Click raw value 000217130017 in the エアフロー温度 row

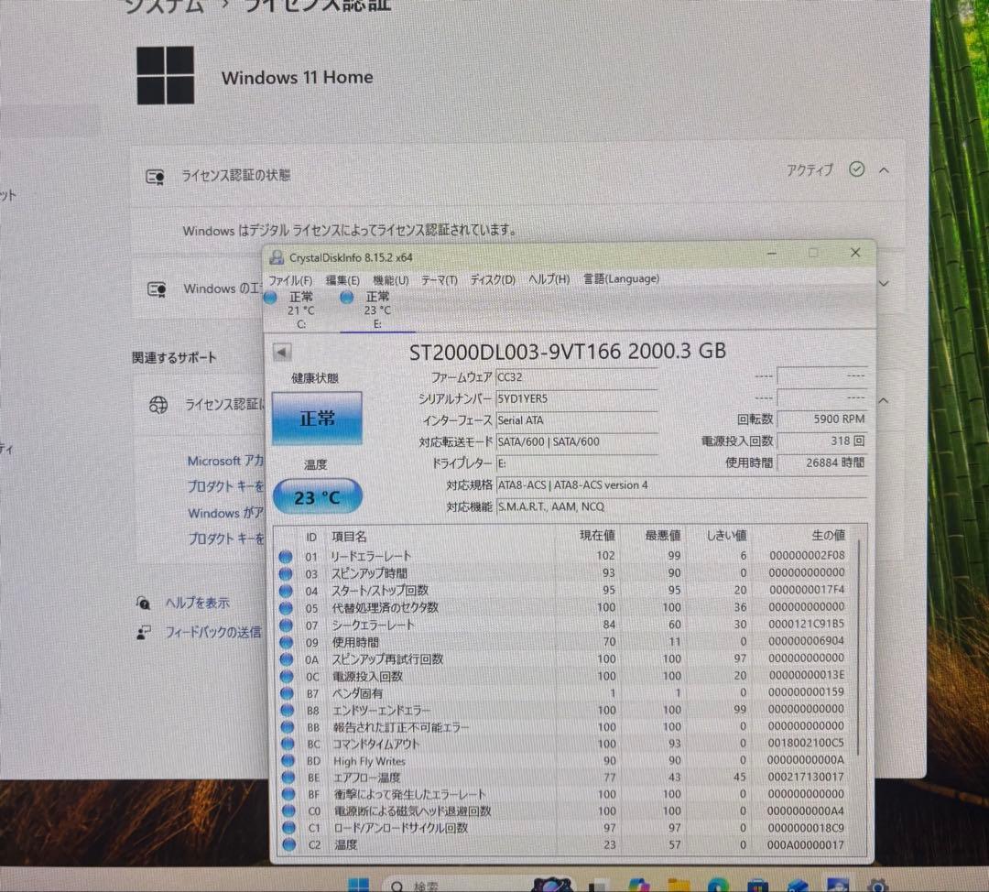click(806, 778)
